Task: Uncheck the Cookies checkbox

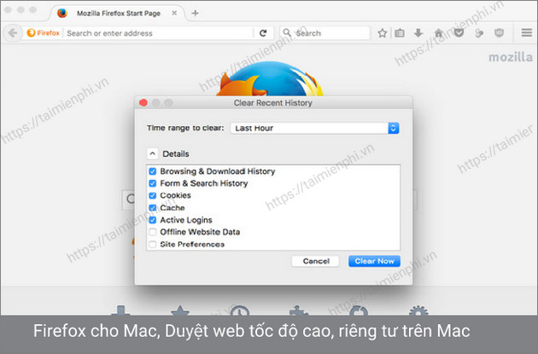Action: point(153,195)
